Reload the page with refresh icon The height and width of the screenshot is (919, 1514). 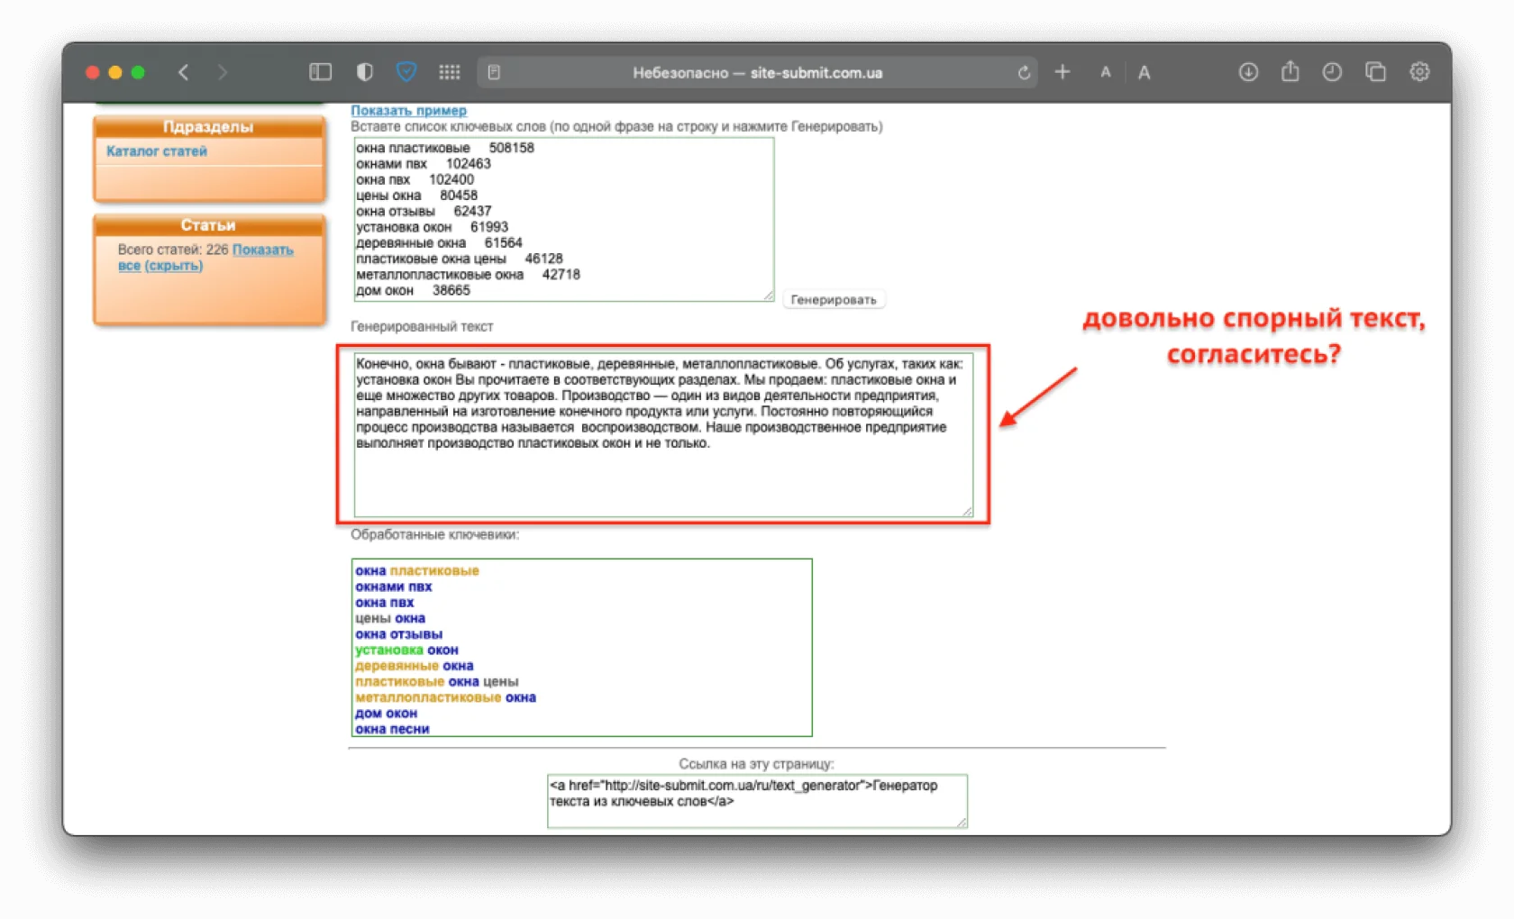point(1024,73)
